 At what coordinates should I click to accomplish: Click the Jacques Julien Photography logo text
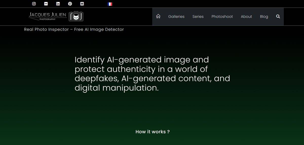(x=48, y=16)
